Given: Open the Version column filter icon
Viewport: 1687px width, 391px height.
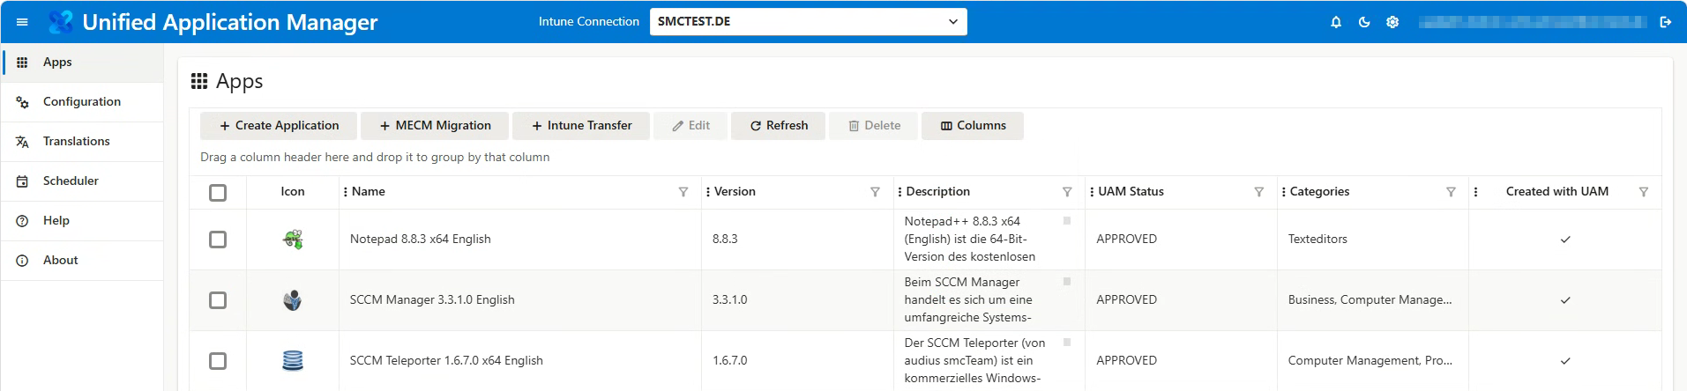Looking at the screenshot, I should click(x=876, y=192).
